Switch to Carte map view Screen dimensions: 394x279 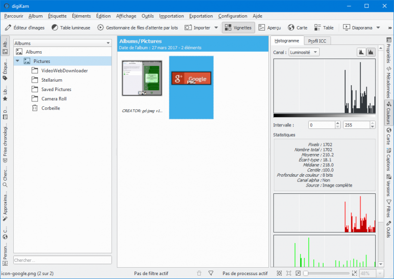tap(297, 28)
